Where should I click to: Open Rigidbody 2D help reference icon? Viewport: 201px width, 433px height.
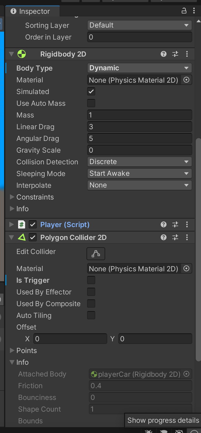click(x=164, y=54)
